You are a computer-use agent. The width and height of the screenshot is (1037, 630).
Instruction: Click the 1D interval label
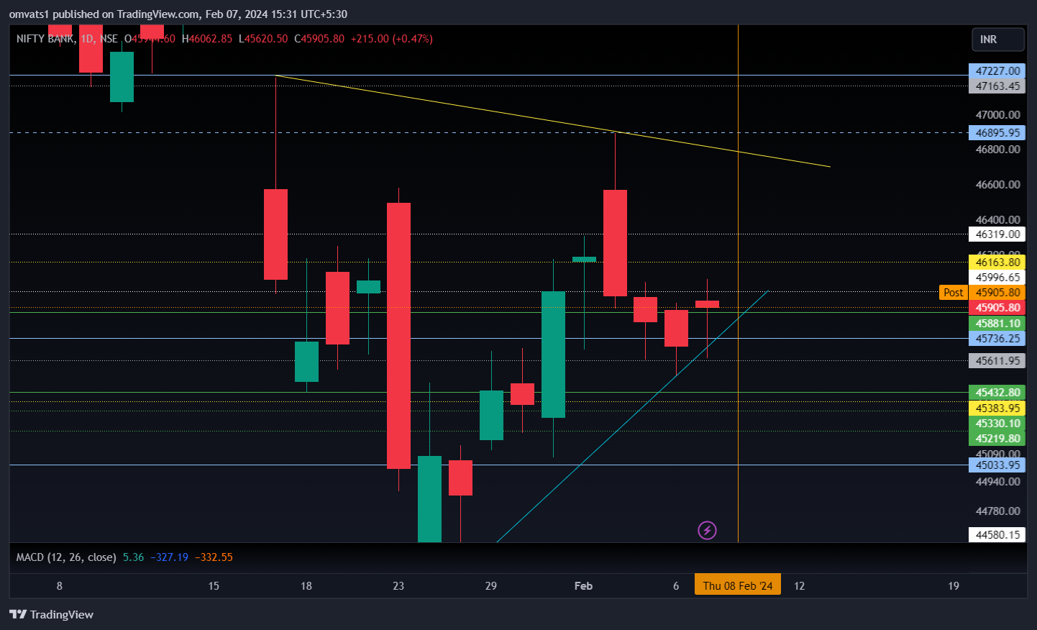coord(88,39)
